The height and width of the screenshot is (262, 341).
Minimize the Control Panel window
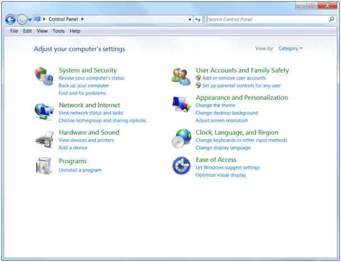(301, 6)
